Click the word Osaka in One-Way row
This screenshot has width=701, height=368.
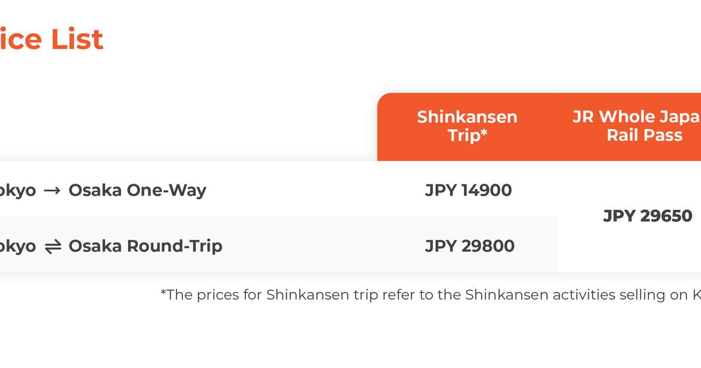pos(95,190)
